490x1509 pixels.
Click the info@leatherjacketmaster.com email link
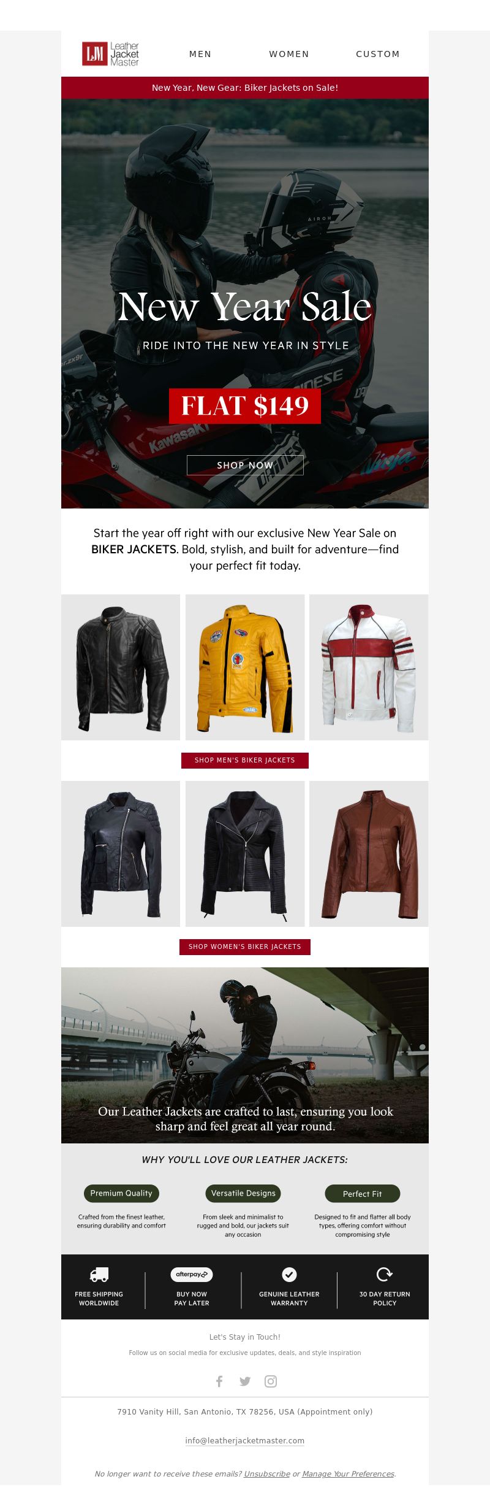point(245,1440)
